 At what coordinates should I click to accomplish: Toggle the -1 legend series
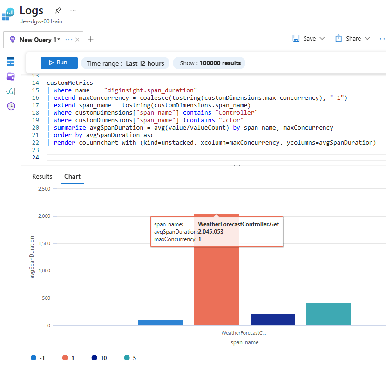coord(38,358)
